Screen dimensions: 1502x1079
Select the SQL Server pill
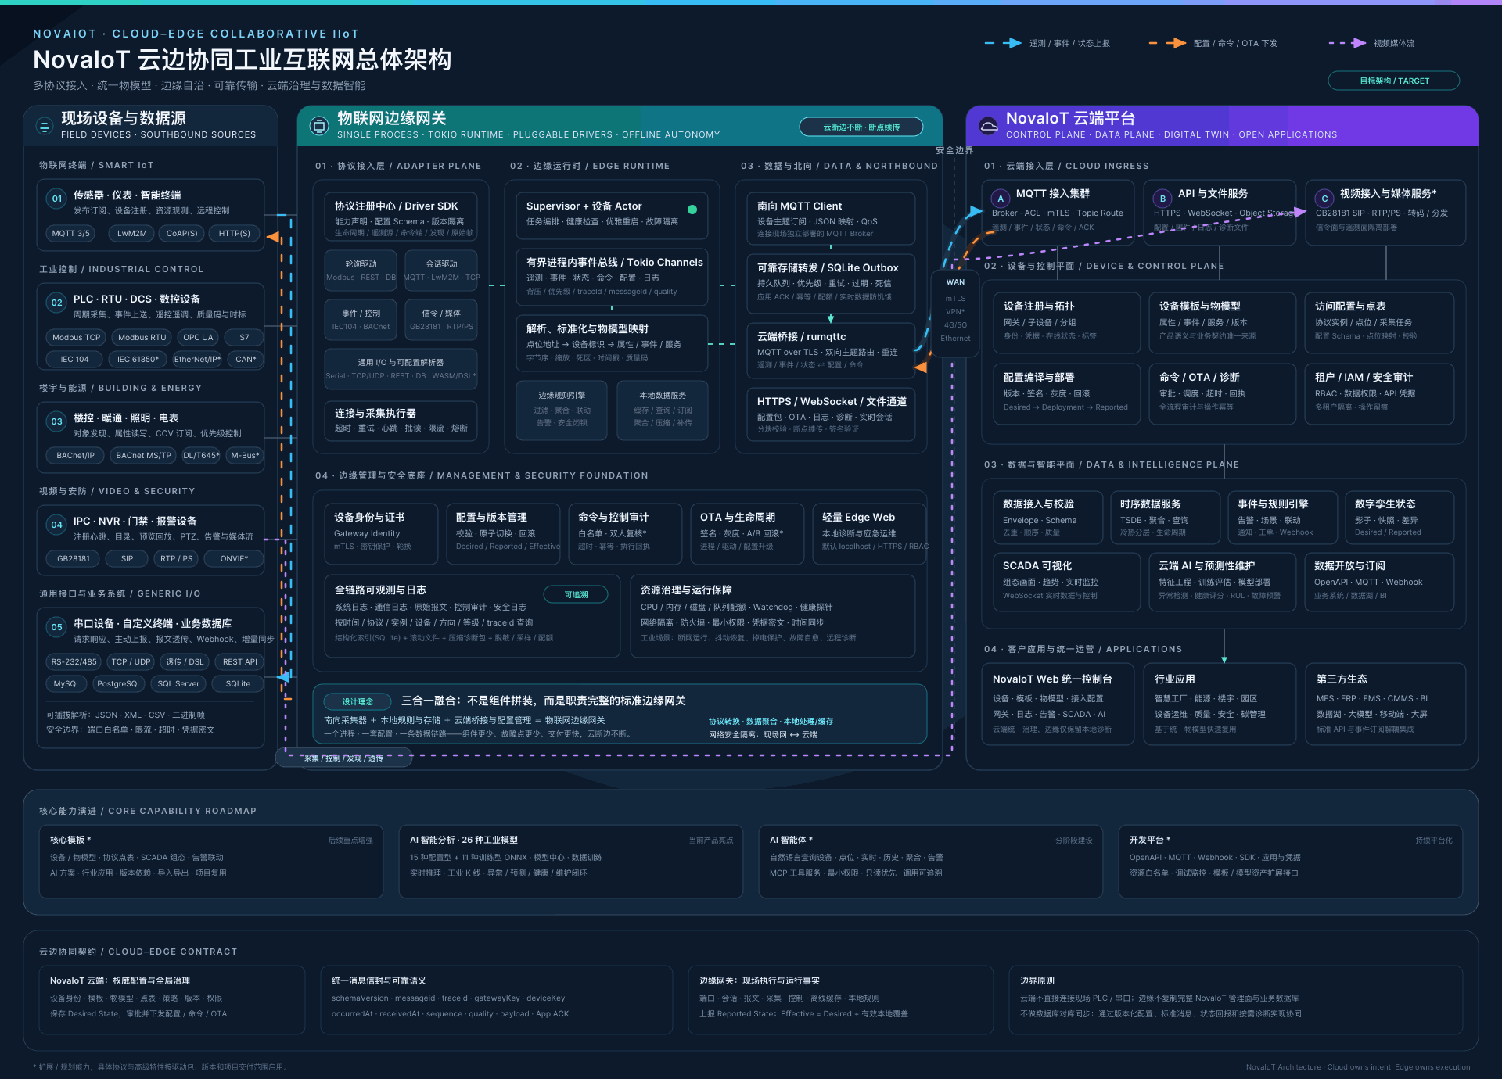click(178, 684)
